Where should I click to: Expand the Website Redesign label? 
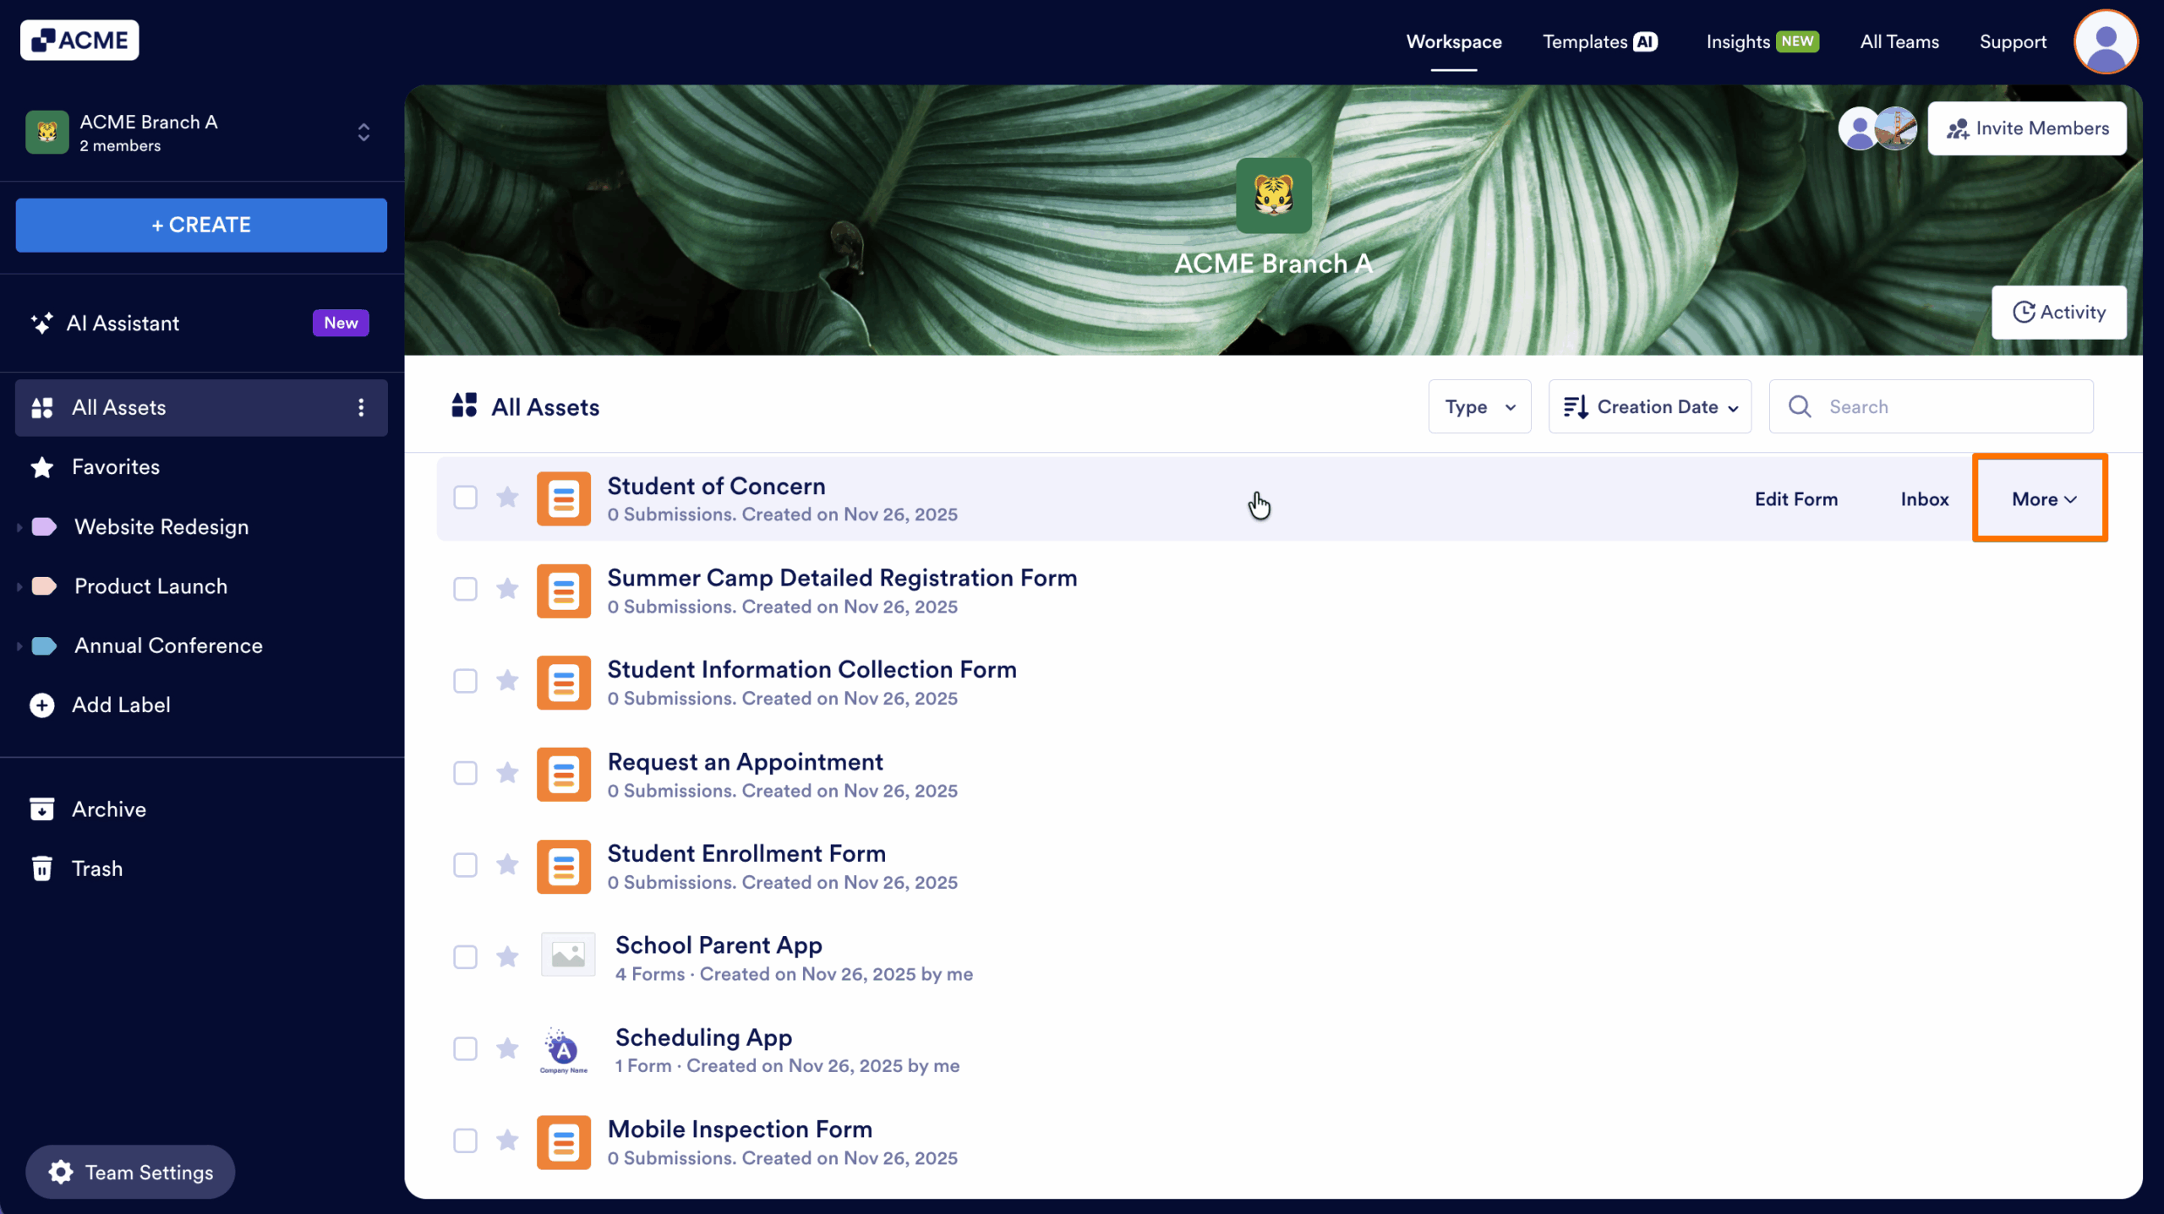(19, 526)
